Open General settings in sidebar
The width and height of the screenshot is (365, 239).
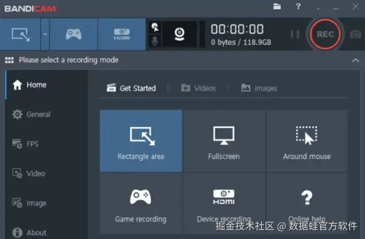[x=46, y=114]
